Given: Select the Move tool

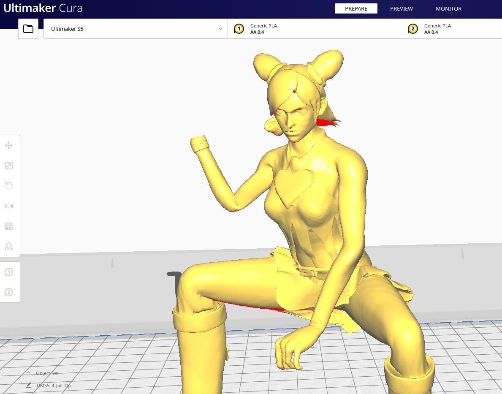Looking at the screenshot, I should coord(9,145).
